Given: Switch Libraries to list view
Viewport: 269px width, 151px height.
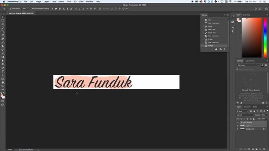Looking at the screenshot, I should click(266, 65).
